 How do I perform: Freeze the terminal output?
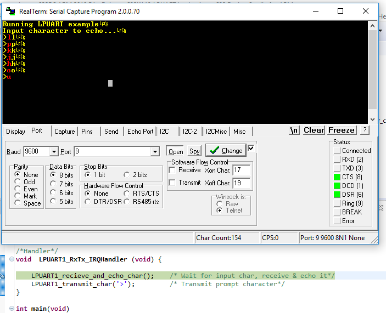(x=342, y=130)
